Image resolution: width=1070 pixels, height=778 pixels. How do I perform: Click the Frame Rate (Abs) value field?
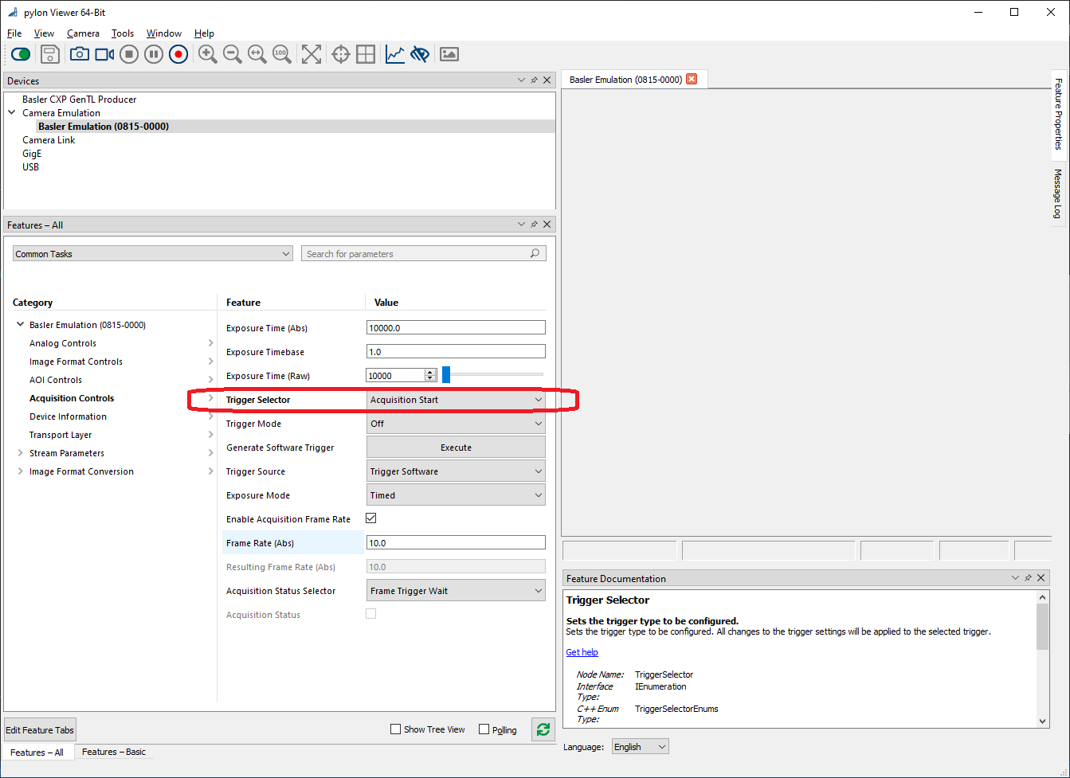pos(456,542)
